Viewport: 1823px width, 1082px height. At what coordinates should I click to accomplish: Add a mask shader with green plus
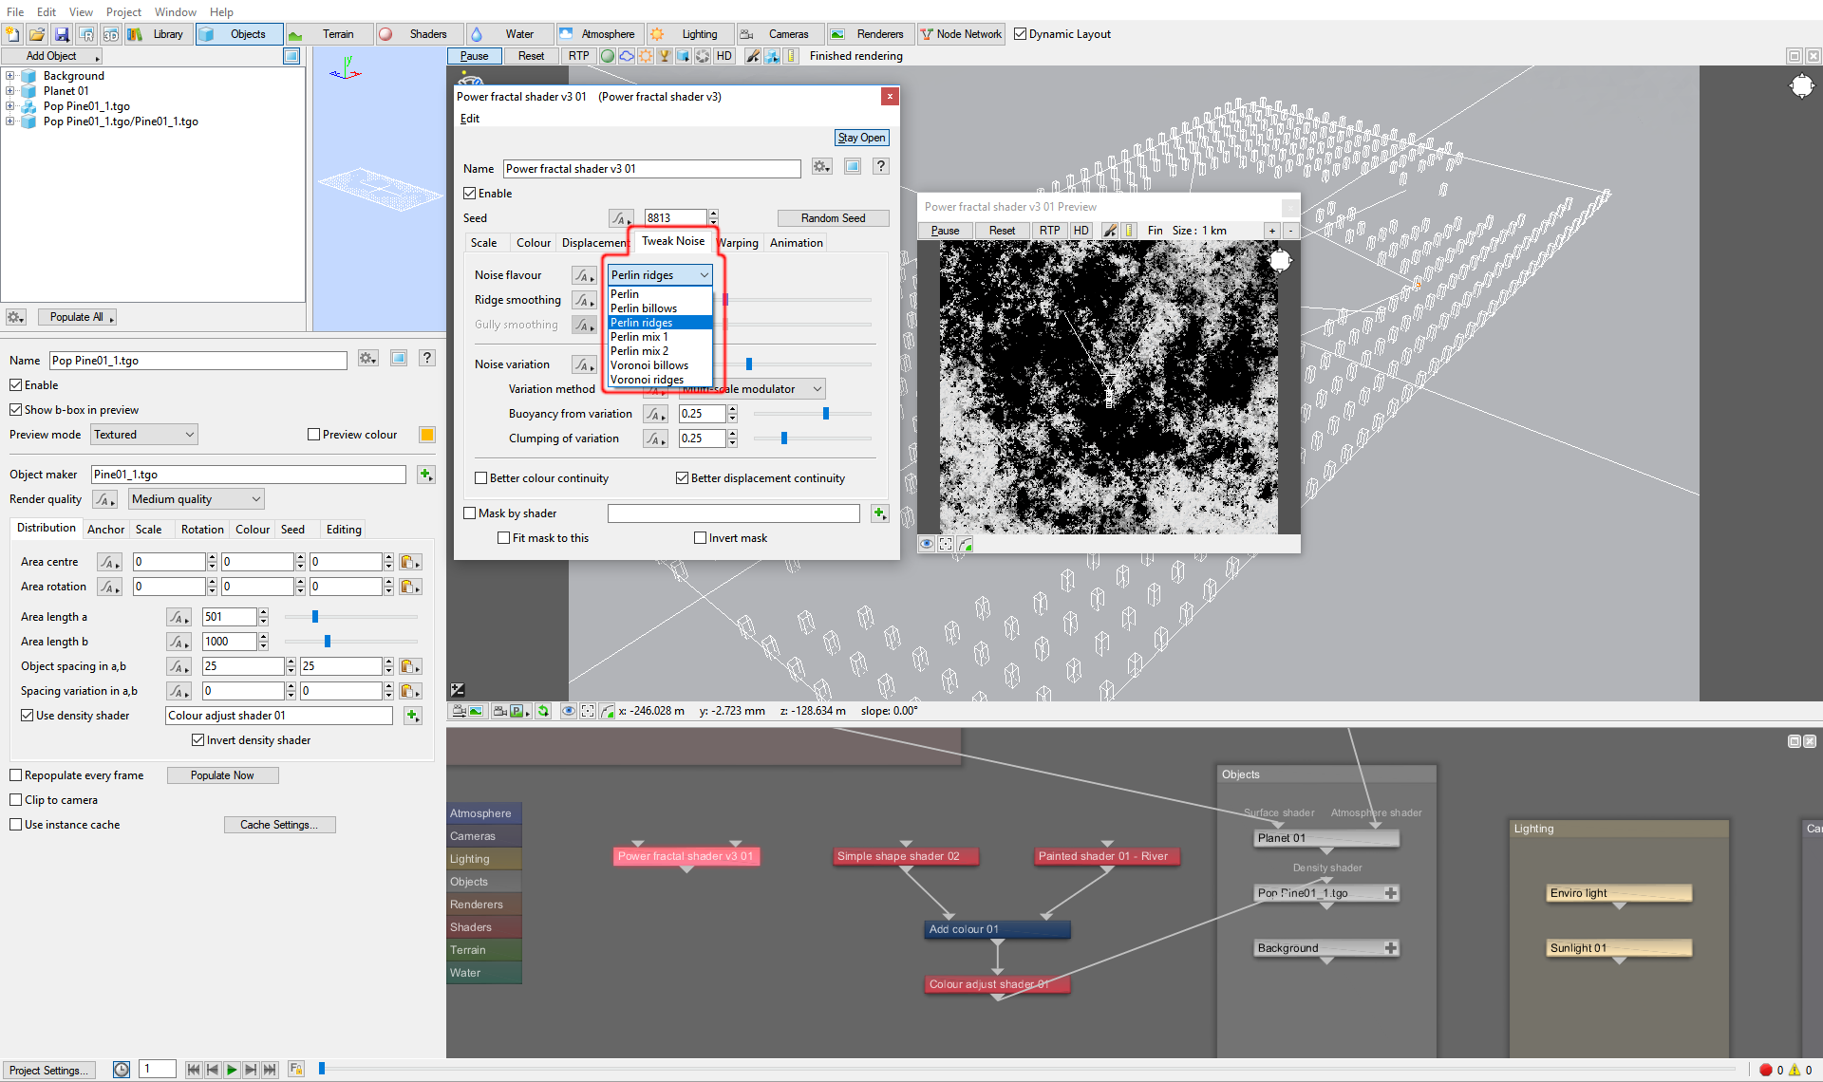(879, 513)
